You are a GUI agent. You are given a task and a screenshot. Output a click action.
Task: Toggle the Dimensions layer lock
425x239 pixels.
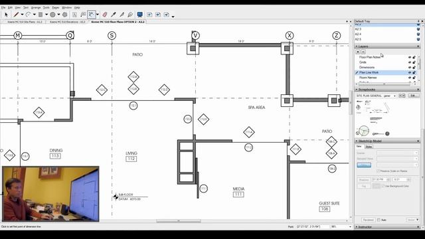tap(414, 68)
